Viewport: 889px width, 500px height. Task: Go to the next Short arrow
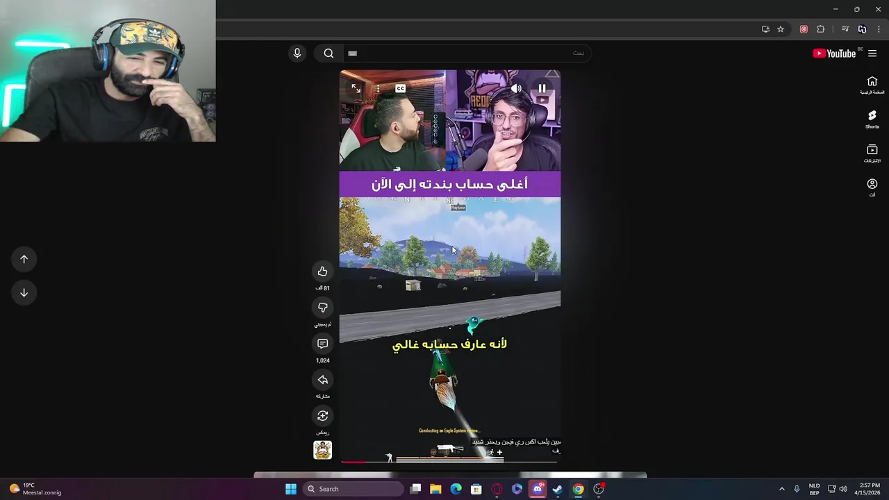24,292
